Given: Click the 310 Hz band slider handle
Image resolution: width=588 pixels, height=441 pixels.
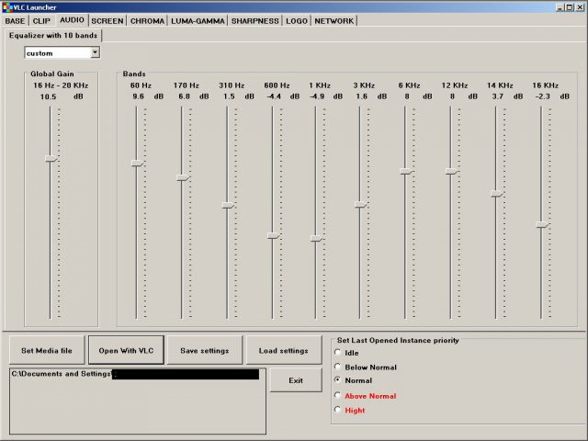Looking at the screenshot, I should pyautogui.click(x=228, y=205).
